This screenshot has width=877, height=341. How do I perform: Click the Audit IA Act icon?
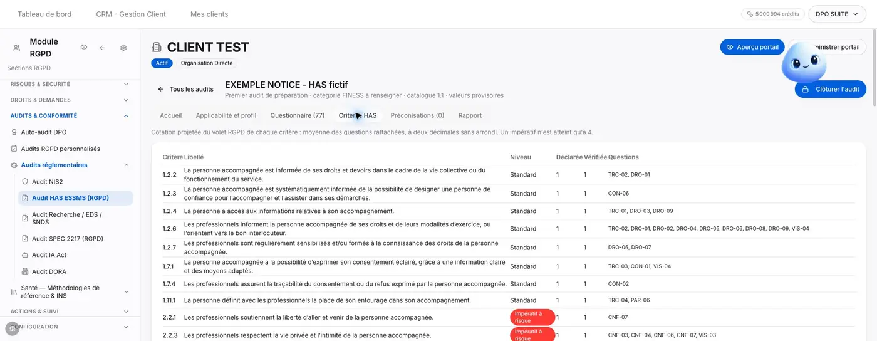[x=25, y=255]
